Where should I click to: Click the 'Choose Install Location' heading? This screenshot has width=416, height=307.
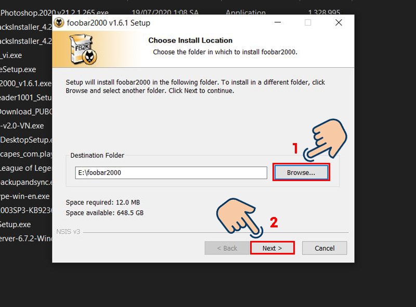click(190, 41)
